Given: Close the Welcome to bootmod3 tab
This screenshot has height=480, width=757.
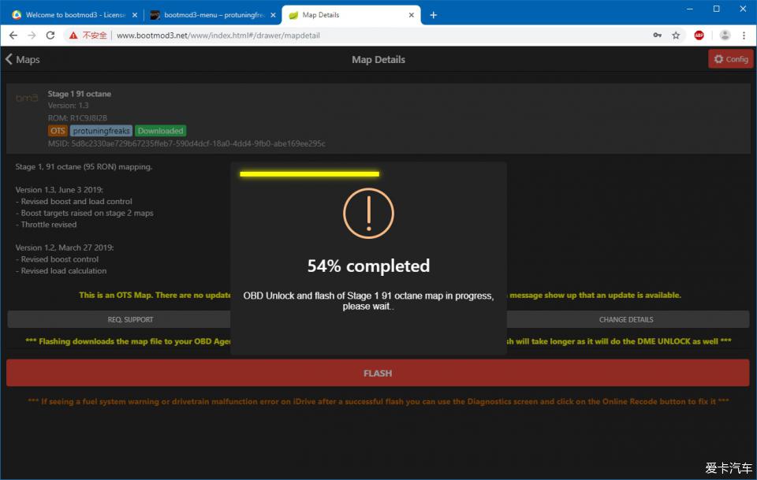Looking at the screenshot, I should tap(135, 15).
